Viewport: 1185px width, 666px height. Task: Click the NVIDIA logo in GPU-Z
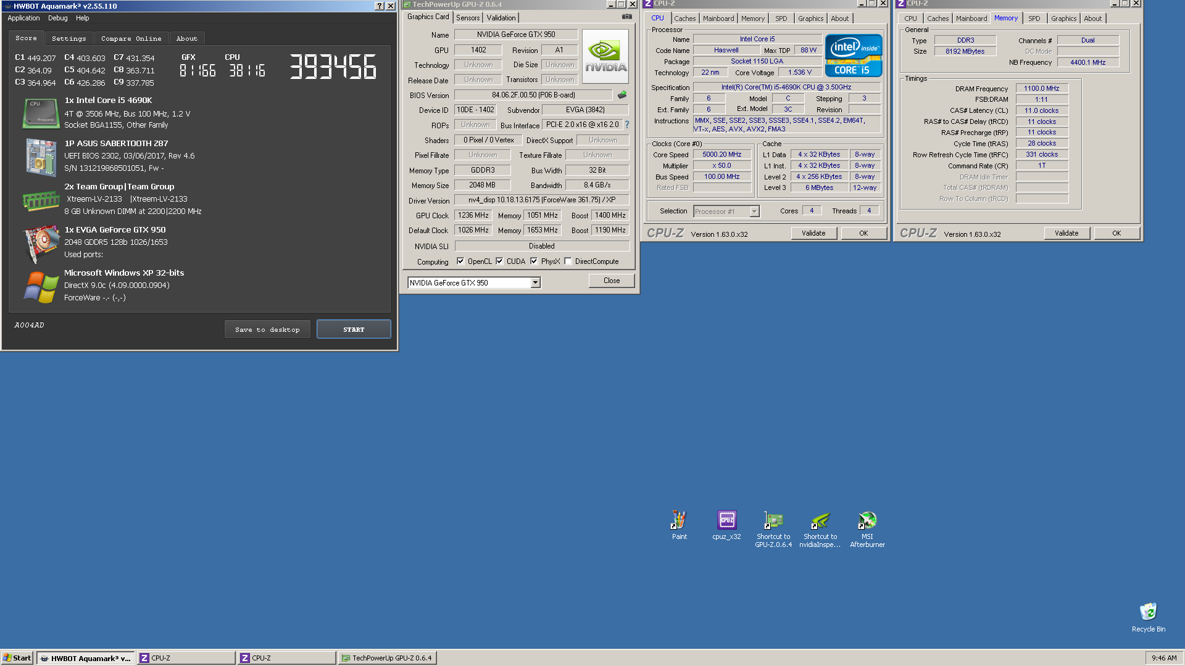click(x=605, y=56)
